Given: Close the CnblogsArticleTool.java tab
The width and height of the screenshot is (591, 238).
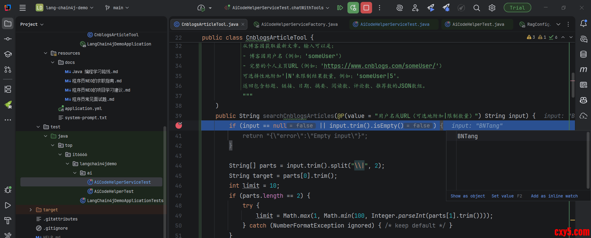Looking at the screenshot, I should click(243, 24).
